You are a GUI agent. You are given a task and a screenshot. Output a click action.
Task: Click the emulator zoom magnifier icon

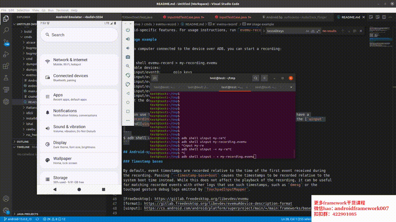click(x=128, y=66)
